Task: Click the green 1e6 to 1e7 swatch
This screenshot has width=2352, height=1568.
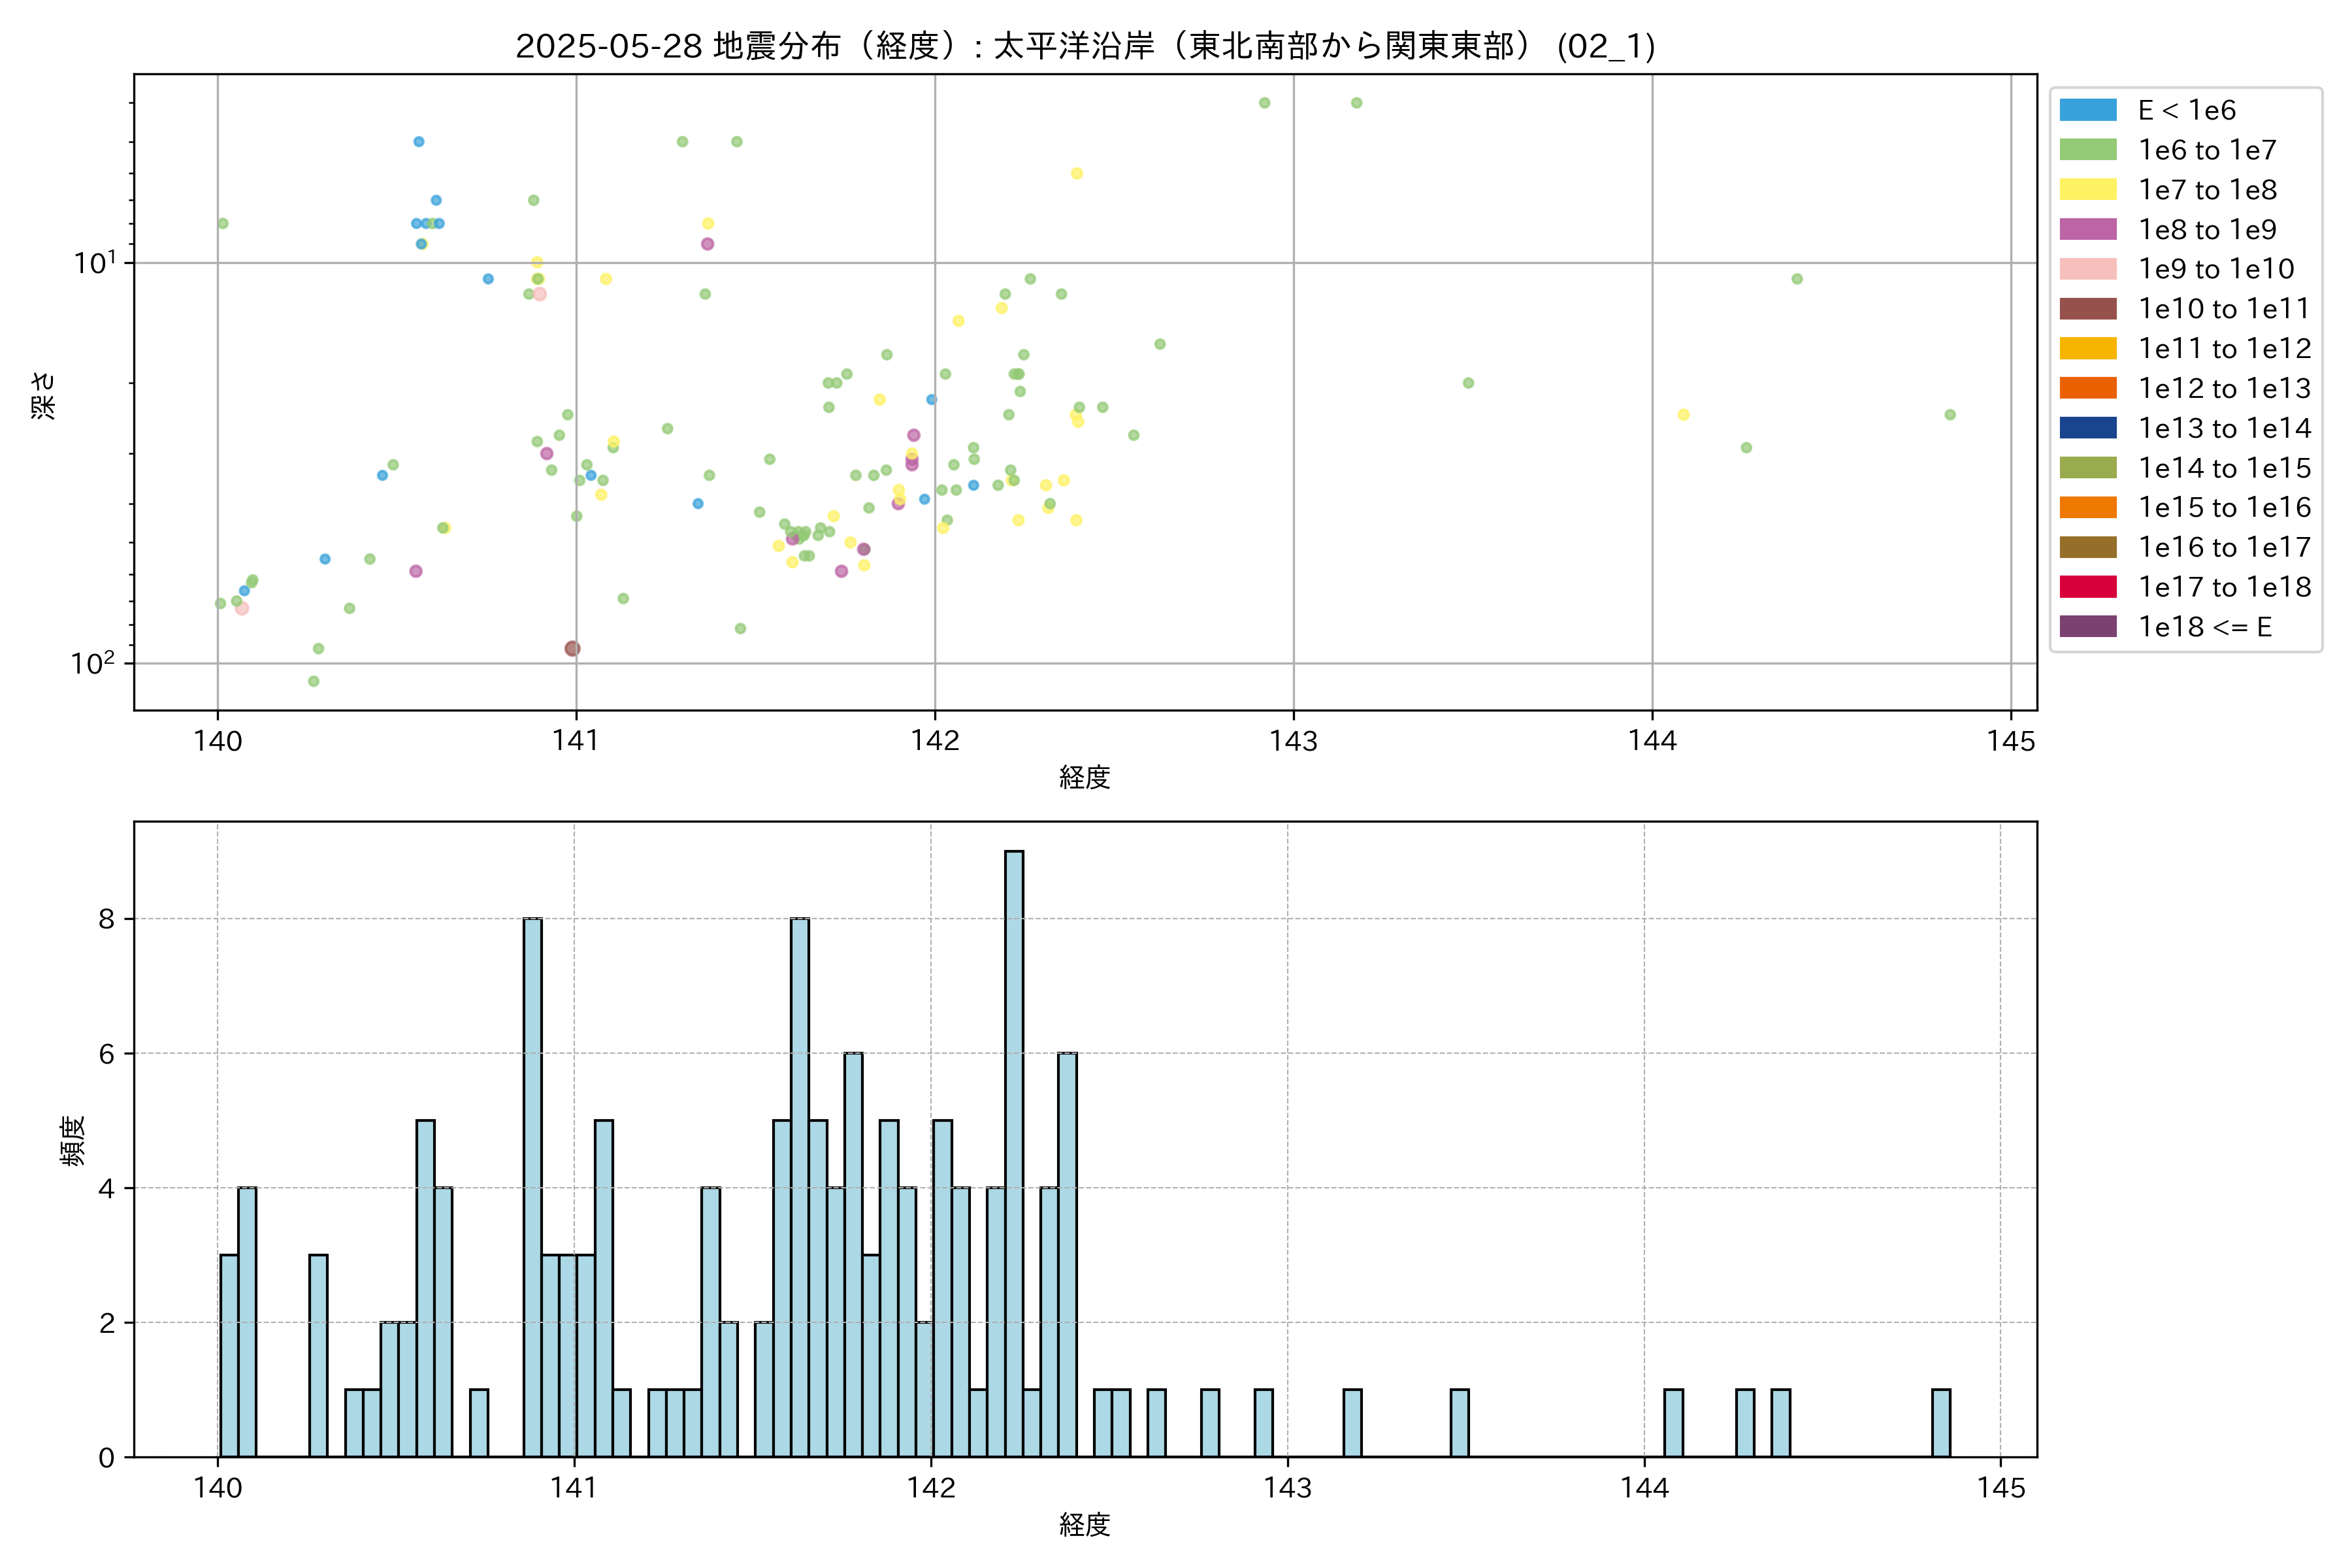Action: click(x=2087, y=150)
